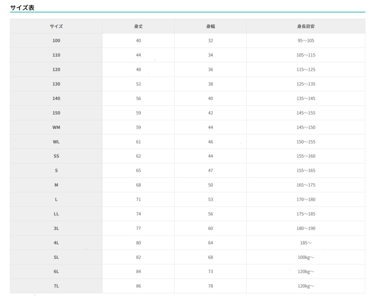
Task: Click 身幅 value 73 in 6L row
Action: 210,272
